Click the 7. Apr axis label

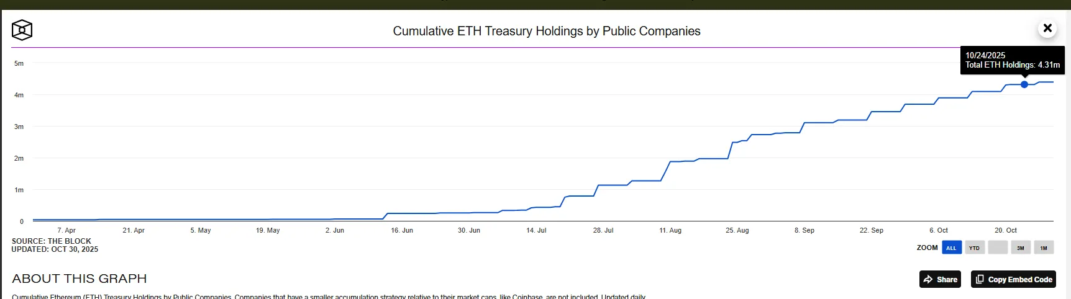[x=66, y=230]
